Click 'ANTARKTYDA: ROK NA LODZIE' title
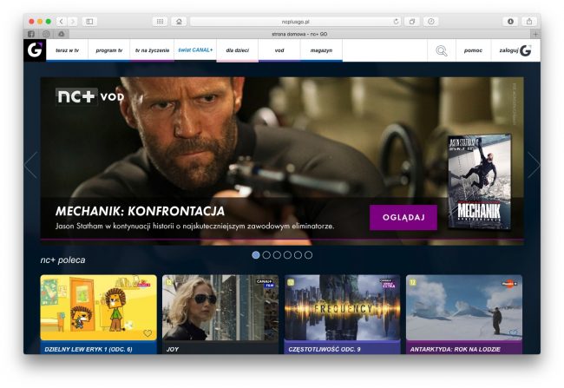Screen dimensions: 564x388 point(455,349)
